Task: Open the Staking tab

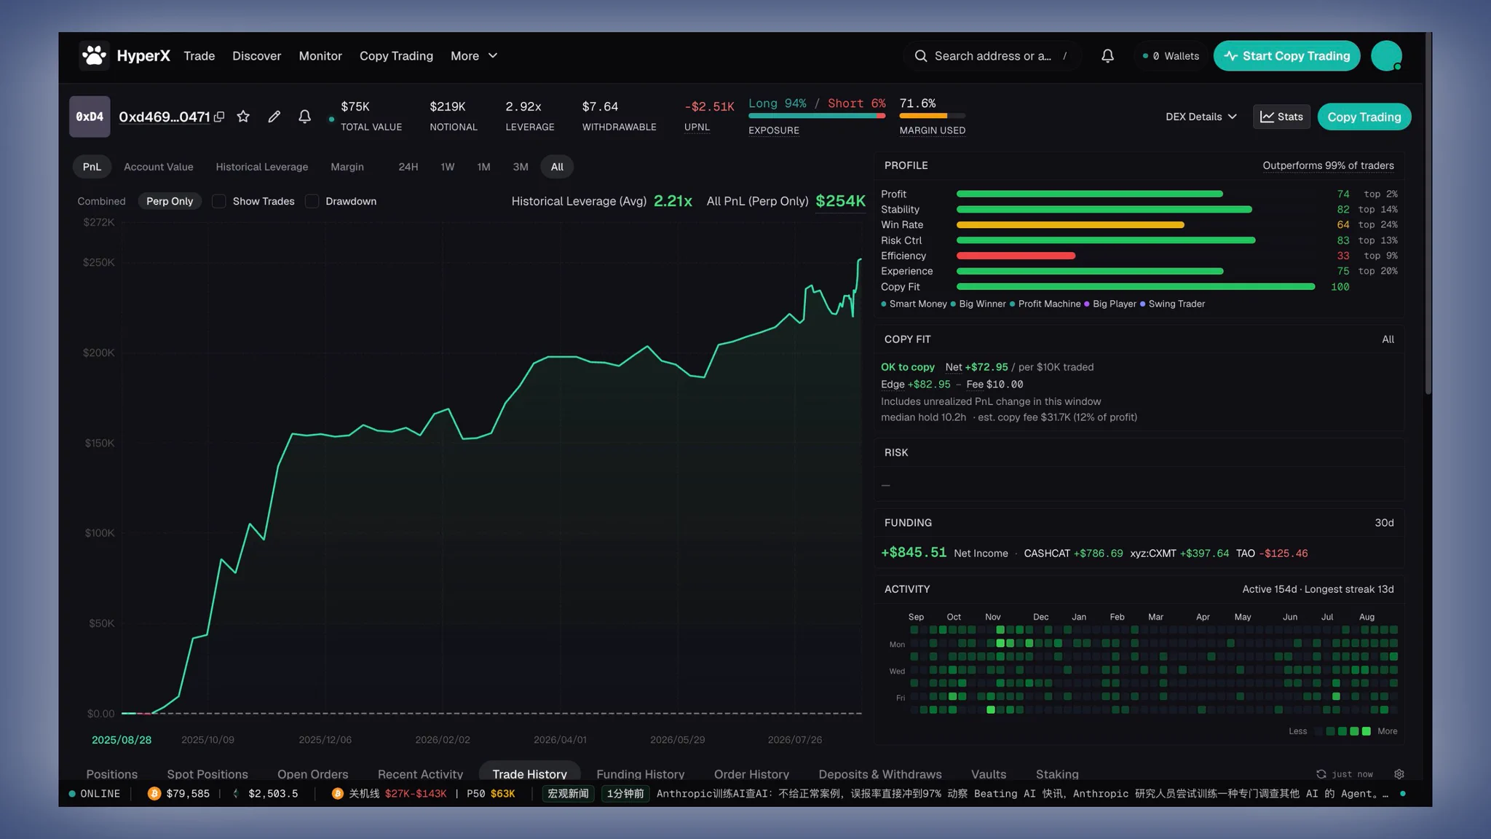Action: pos(1056,774)
